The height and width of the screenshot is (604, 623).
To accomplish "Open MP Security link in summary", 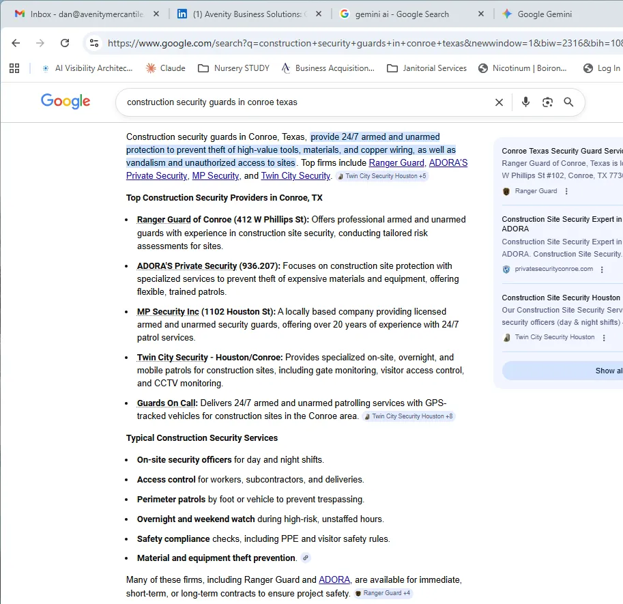I will click(x=216, y=175).
